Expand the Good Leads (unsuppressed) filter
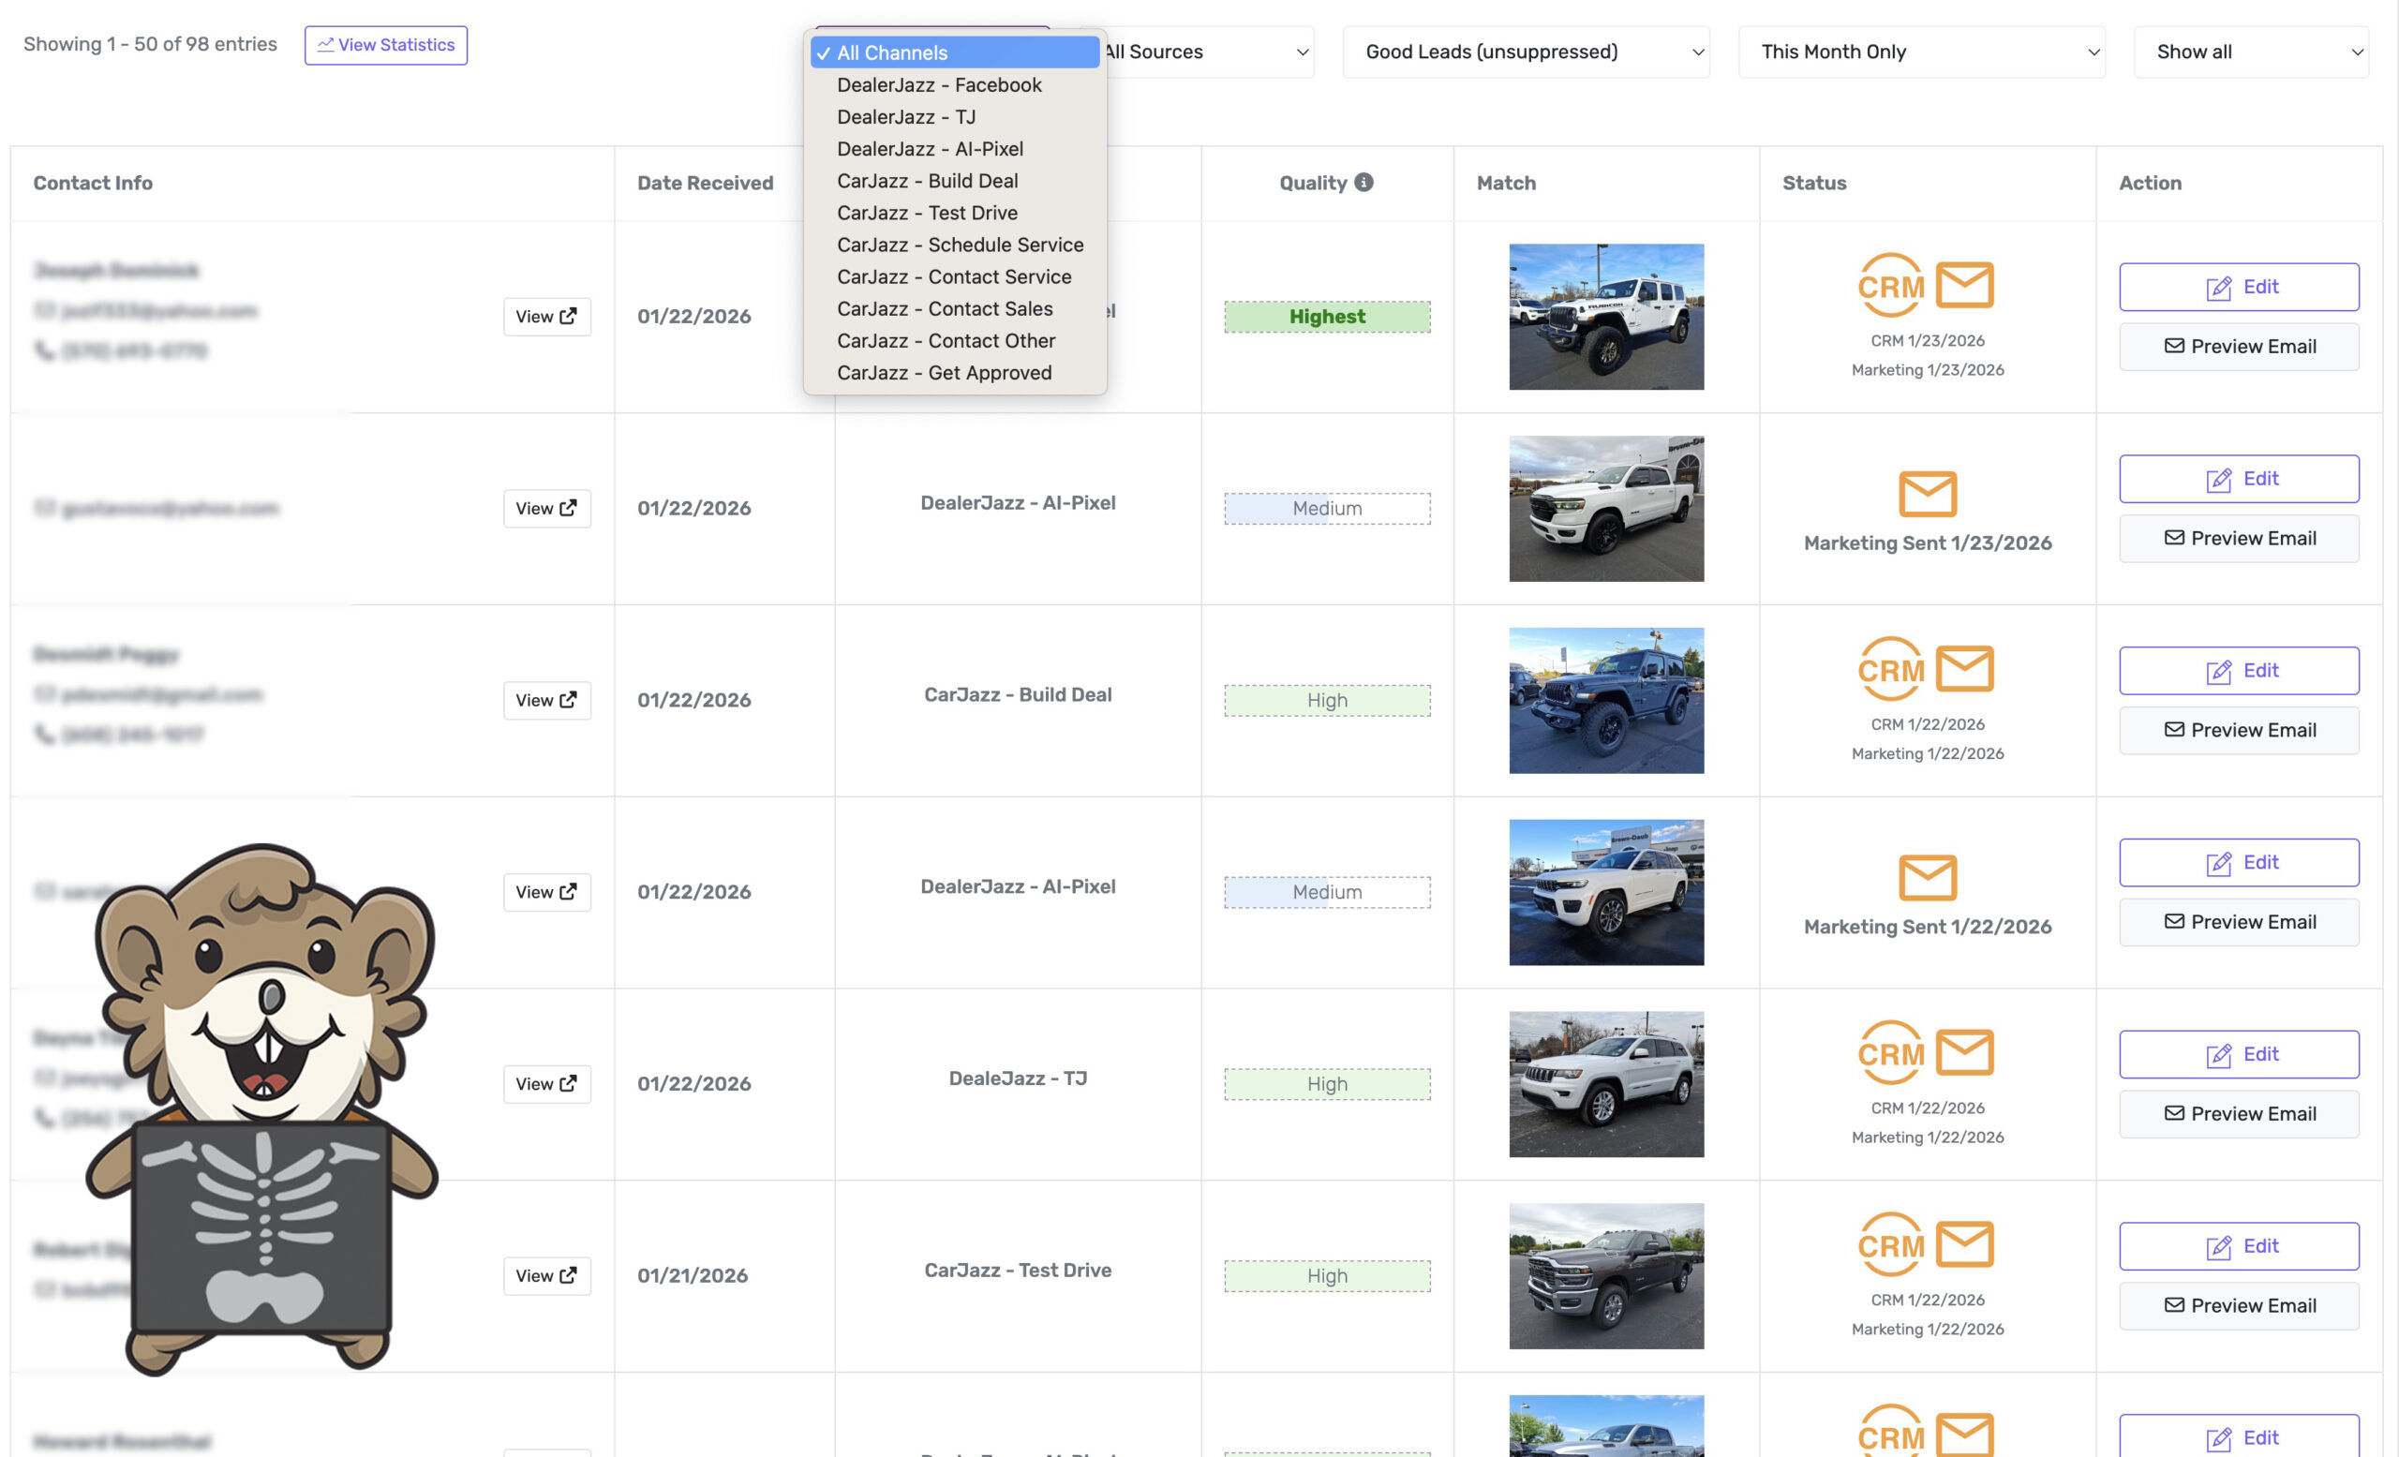The width and height of the screenshot is (2399, 1457). point(1525,52)
